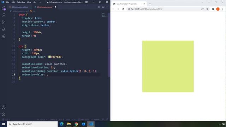This screenshot has width=226, height=127.
Task: Open File Explorer from taskbar
Action: click(x=69, y=124)
